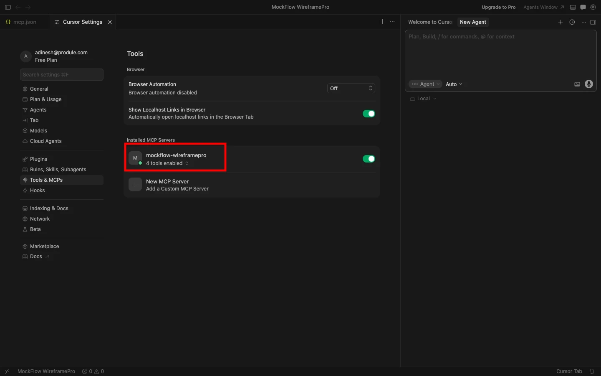Open the editor more actions ellipsis
The width and height of the screenshot is (601, 376).
tap(392, 22)
